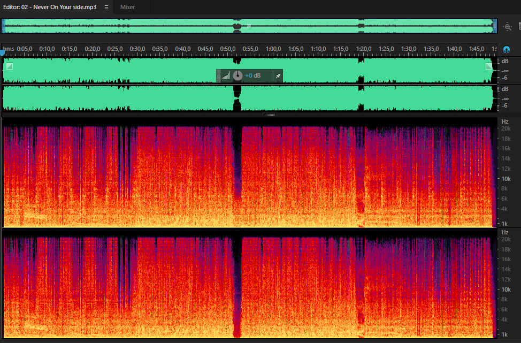Click the overview navigator waveform bar
The width and height of the screenshot is (521, 343).
249,26
